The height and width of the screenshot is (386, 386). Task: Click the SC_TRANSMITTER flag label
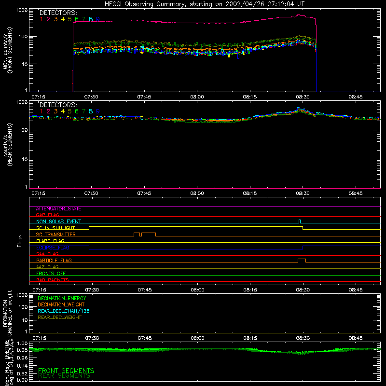coord(56,234)
